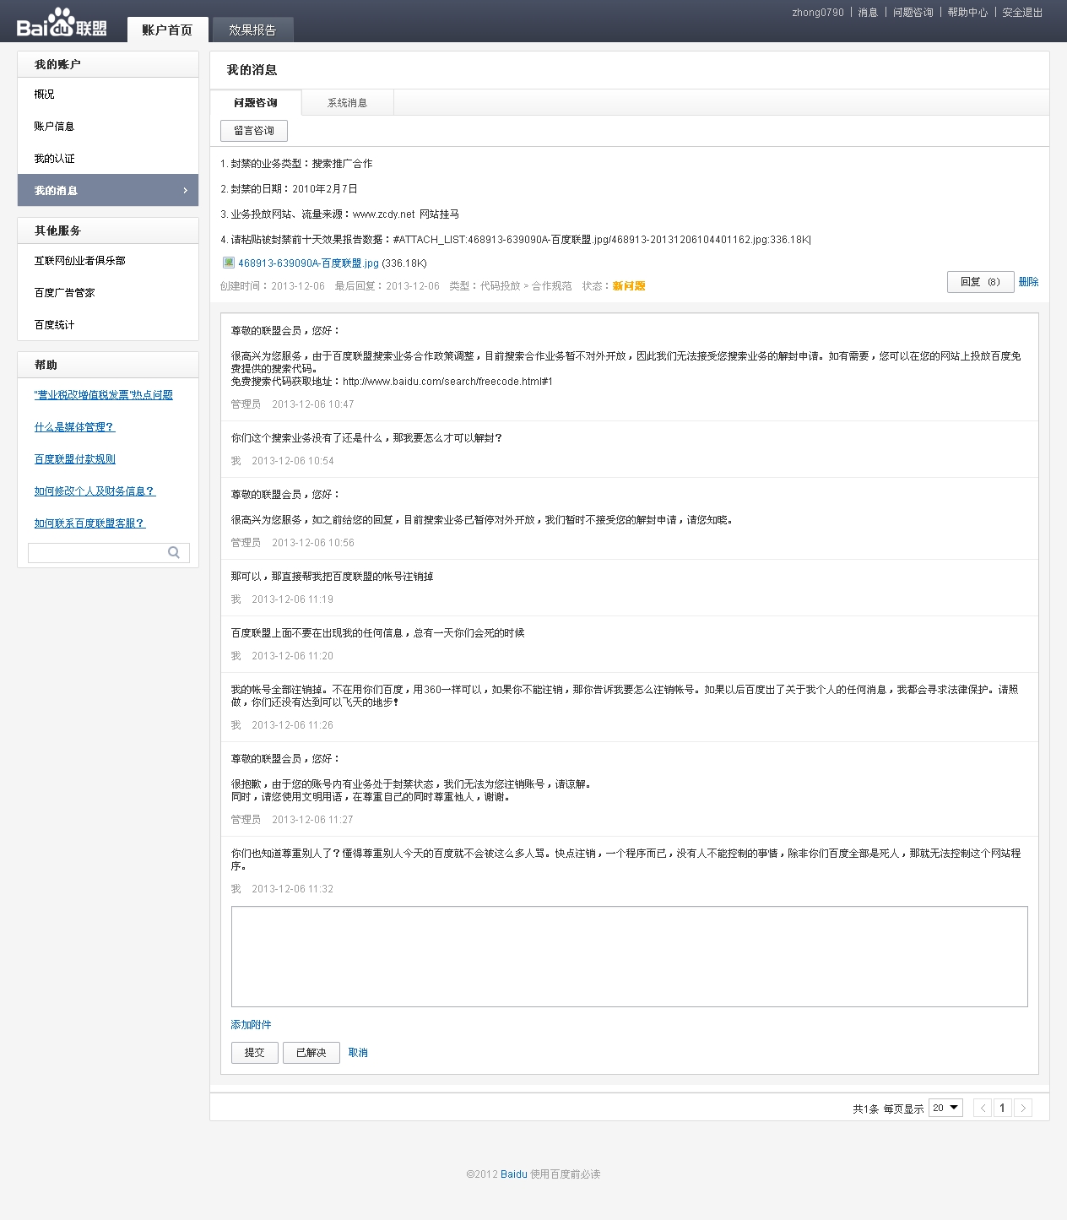
Task: Open 消息 in the top header
Action: point(868,13)
